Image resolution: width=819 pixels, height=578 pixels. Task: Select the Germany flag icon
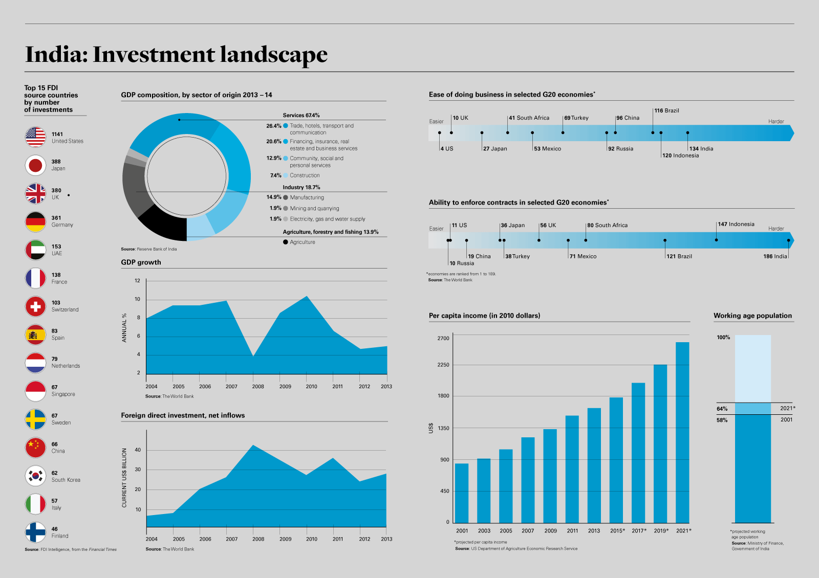[x=35, y=221]
